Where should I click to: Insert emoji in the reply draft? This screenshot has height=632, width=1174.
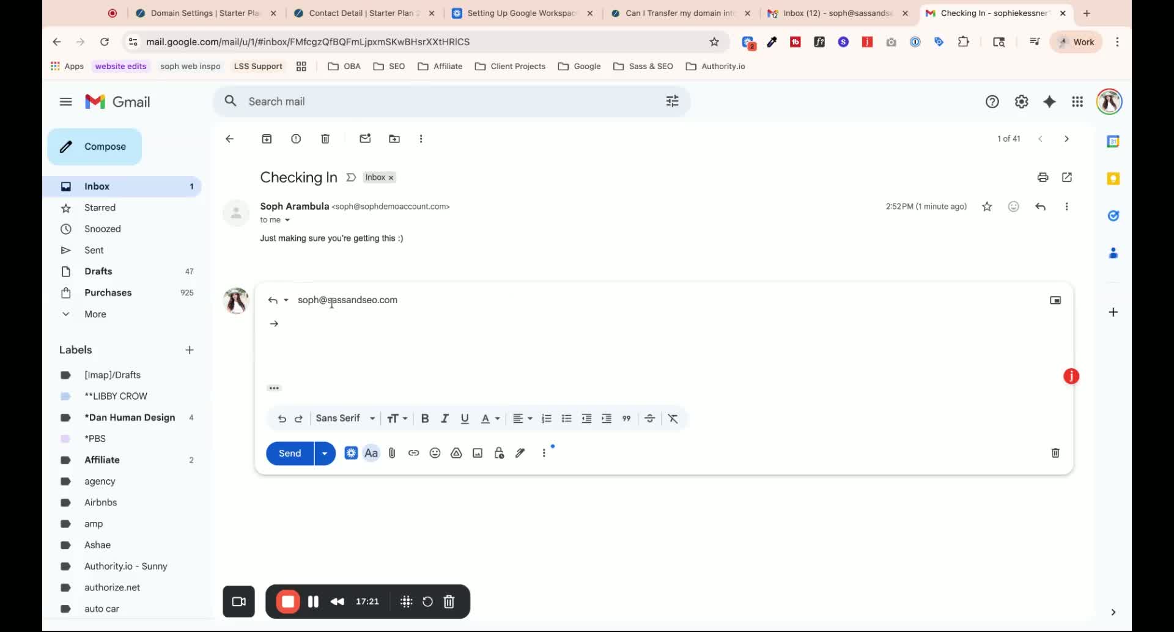coord(435,453)
